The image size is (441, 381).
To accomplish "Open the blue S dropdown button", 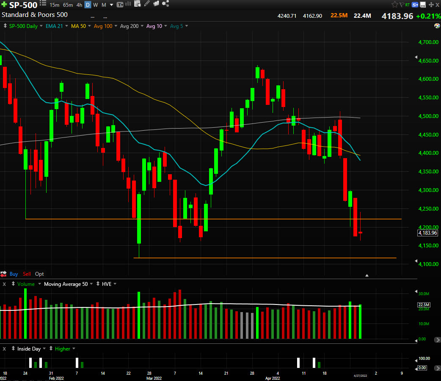I will click(x=415, y=5).
